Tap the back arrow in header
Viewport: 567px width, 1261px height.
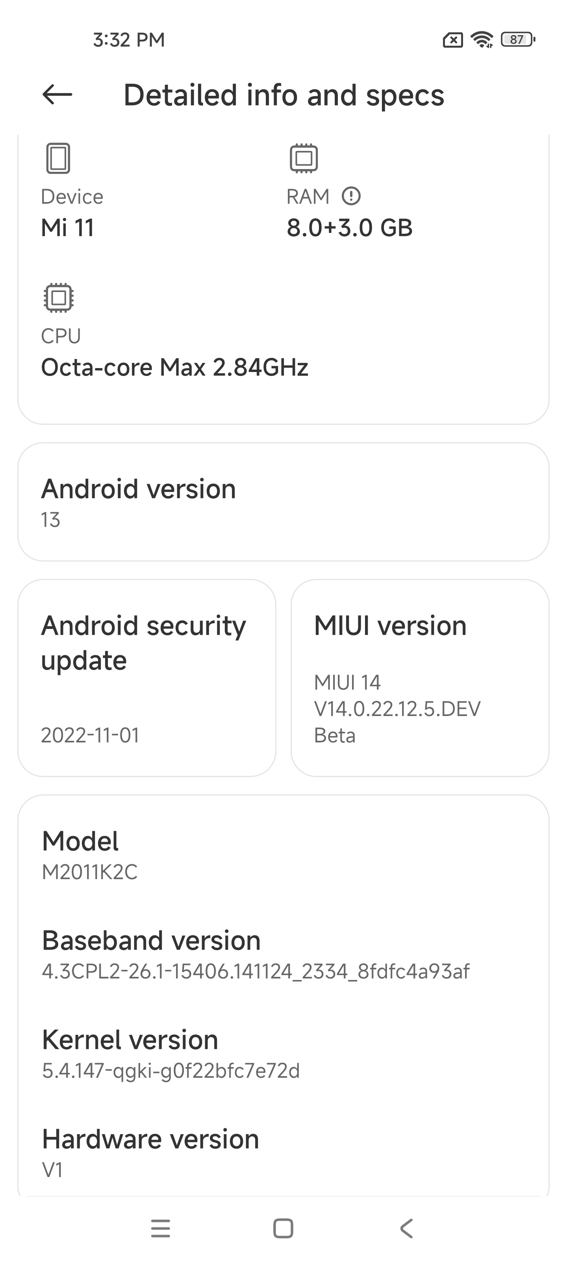(x=57, y=95)
